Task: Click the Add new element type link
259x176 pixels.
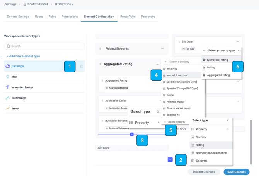Action: (x=23, y=56)
